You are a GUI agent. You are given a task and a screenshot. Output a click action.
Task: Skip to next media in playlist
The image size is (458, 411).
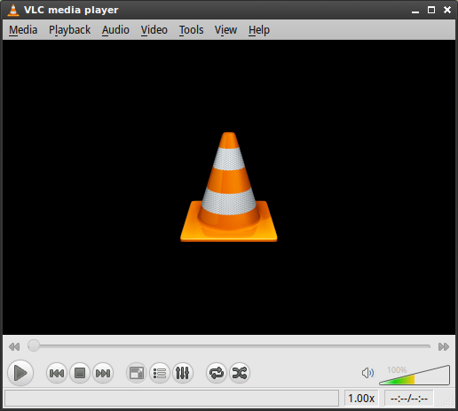[x=103, y=373]
